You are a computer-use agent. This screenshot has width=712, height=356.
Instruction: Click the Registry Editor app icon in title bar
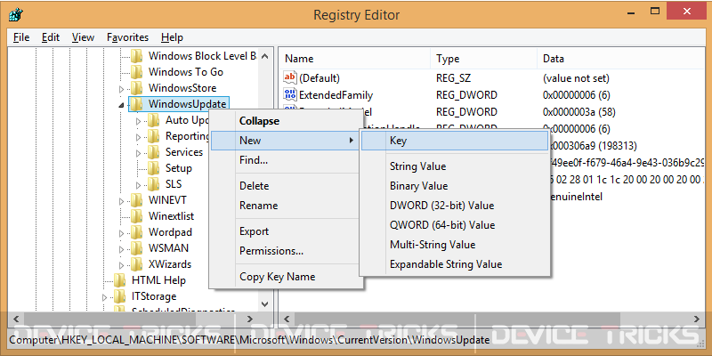pos(15,14)
